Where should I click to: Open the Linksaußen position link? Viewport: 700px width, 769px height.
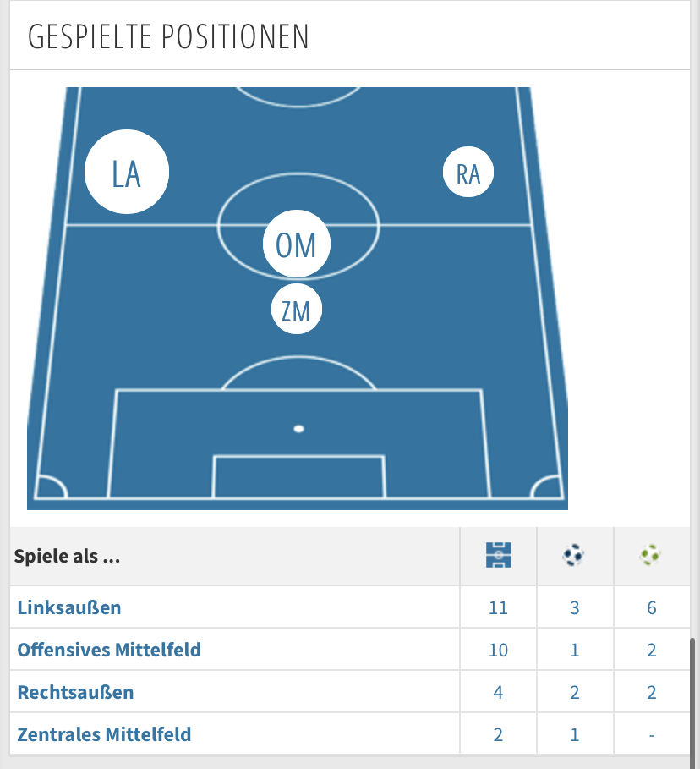69,607
